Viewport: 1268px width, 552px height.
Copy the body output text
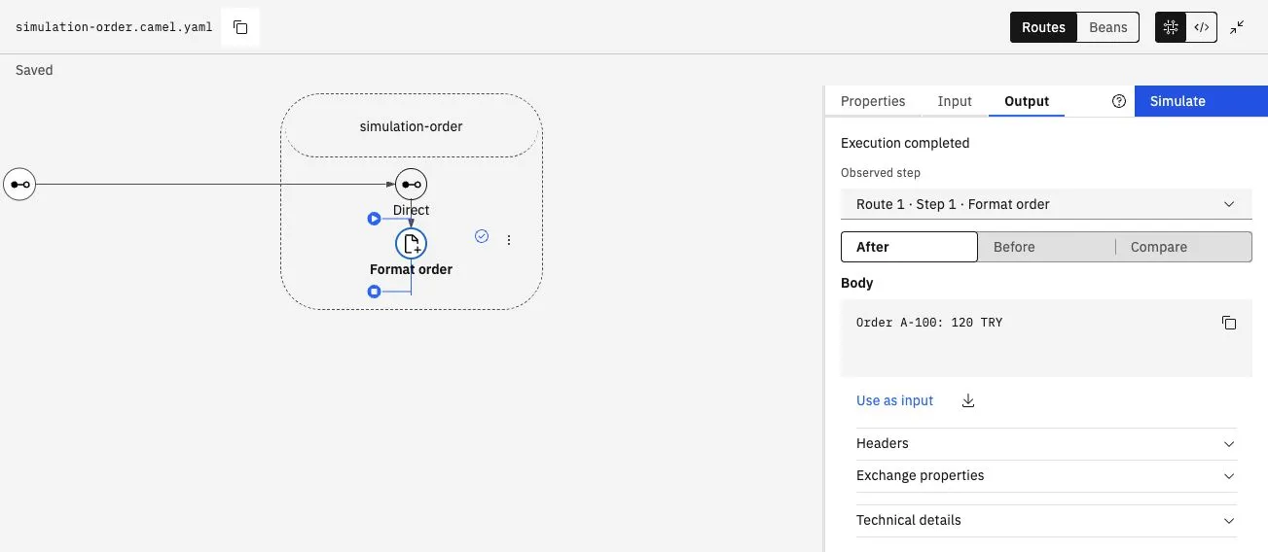1229,323
